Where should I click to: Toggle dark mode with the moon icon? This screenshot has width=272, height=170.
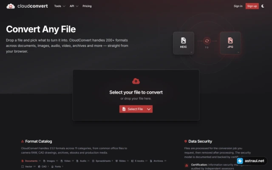[263, 6]
